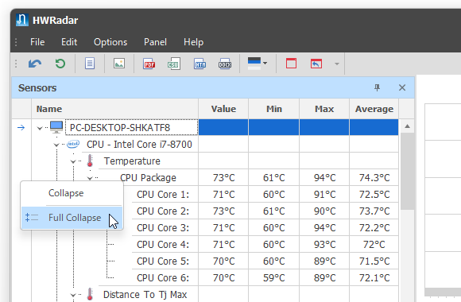Screen dimensions: 461x302
Task: Click CPU Core 1 max value 91°C
Action: [x=324, y=195]
